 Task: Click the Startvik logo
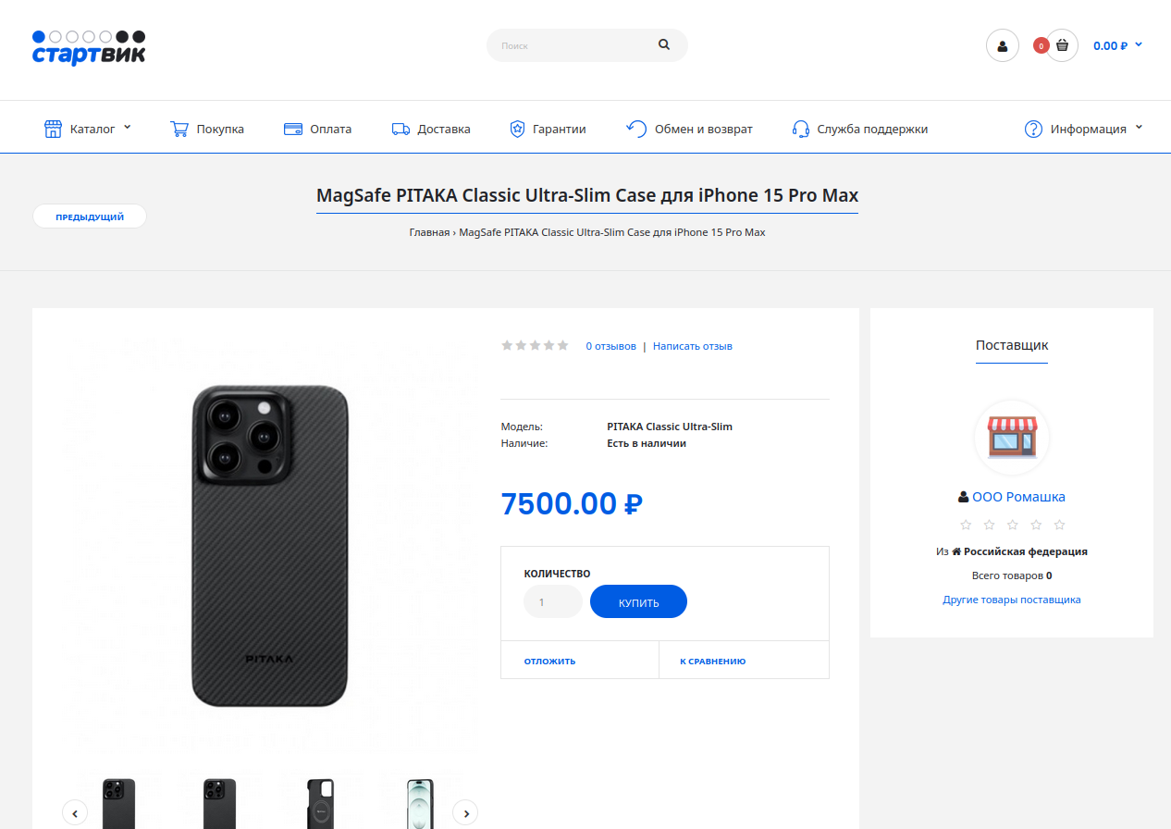click(89, 48)
